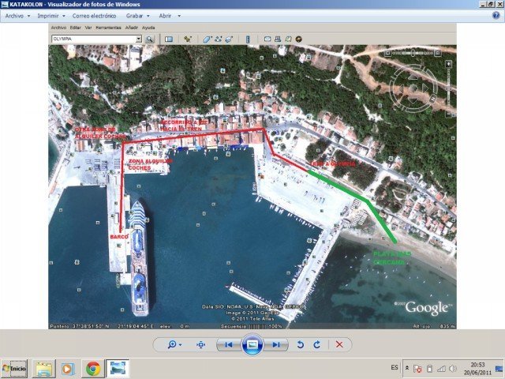Screen dimensions: 505x379
Task: Rotate the photo clockwise
Action: tap(316, 345)
